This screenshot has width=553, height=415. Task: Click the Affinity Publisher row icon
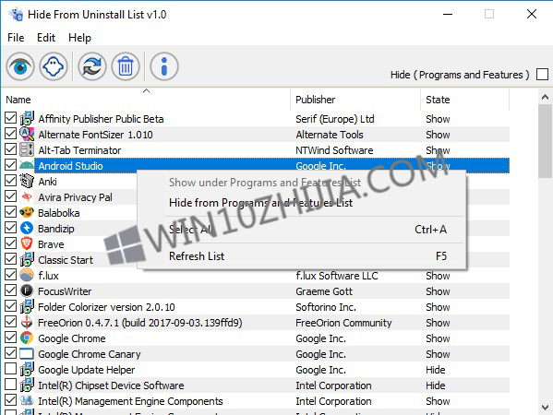(27, 118)
